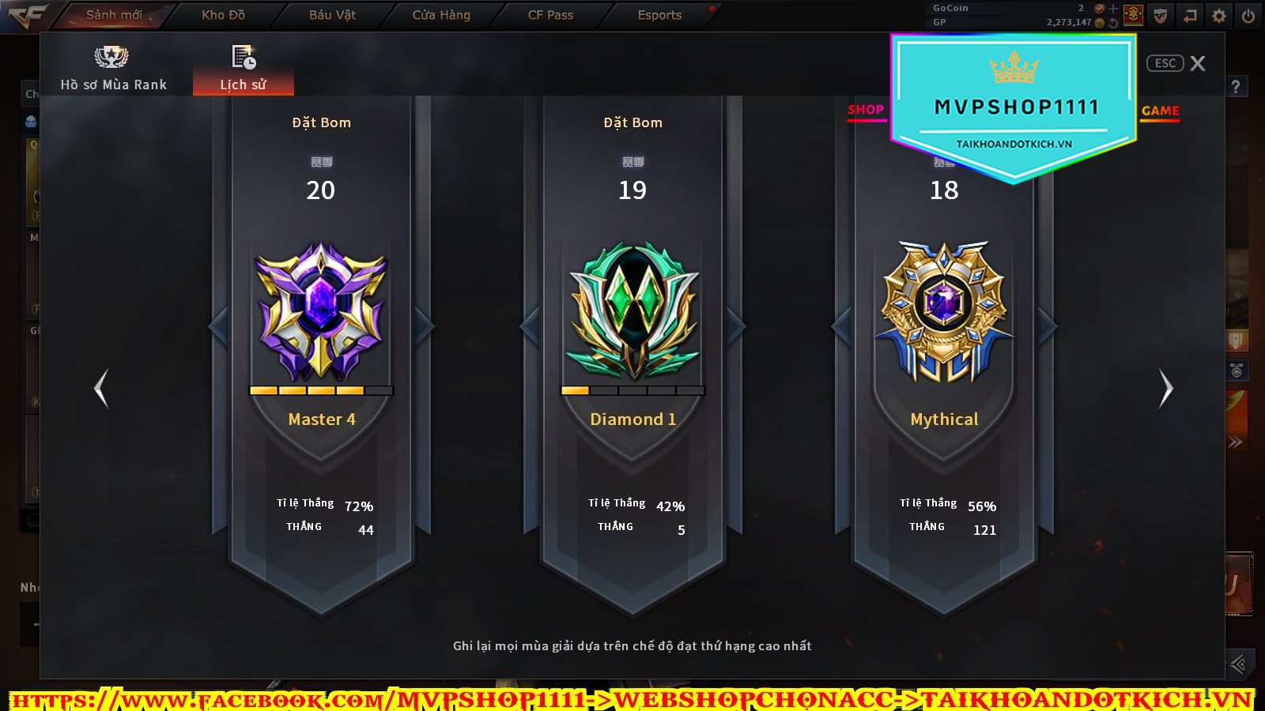The width and height of the screenshot is (1265, 711).
Task: Open the Kho Đồ menu
Action: pyautogui.click(x=224, y=15)
